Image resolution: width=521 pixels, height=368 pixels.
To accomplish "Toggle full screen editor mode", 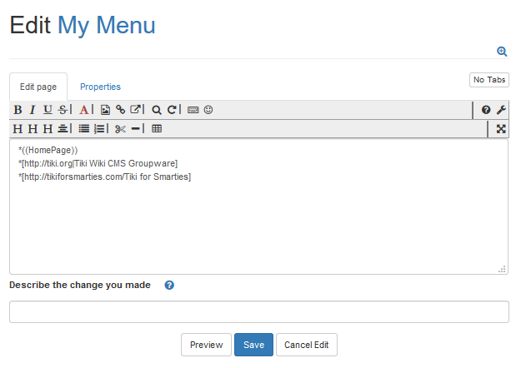I will 501,129.
